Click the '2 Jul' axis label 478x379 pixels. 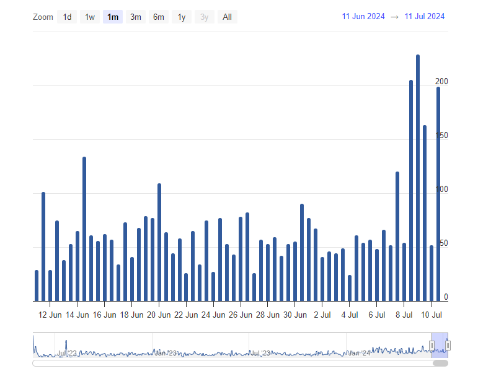coord(322,315)
